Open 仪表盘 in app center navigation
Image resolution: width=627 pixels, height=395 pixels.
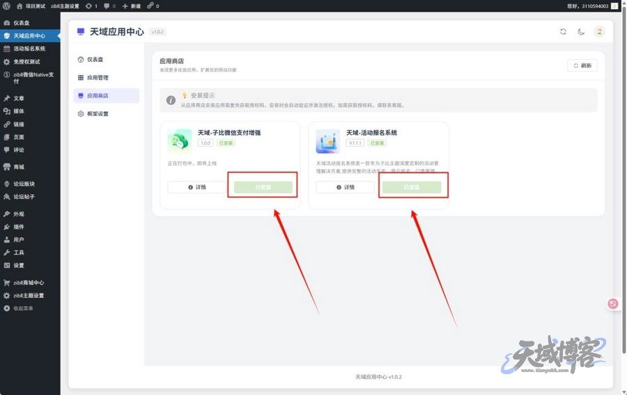coord(107,59)
